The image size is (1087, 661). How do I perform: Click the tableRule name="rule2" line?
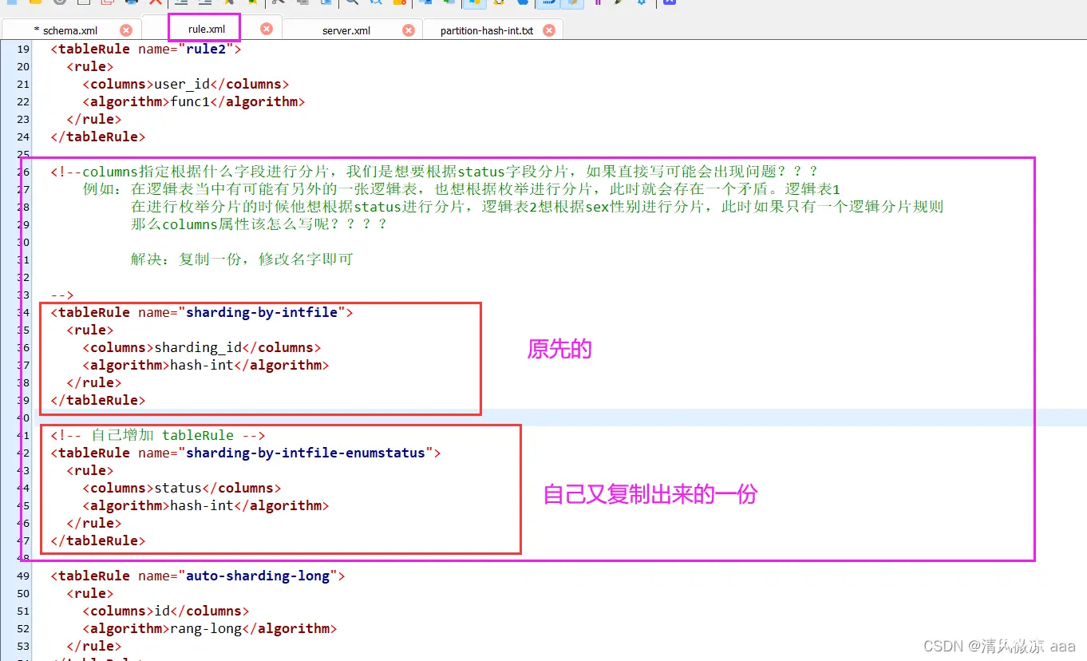coord(146,49)
